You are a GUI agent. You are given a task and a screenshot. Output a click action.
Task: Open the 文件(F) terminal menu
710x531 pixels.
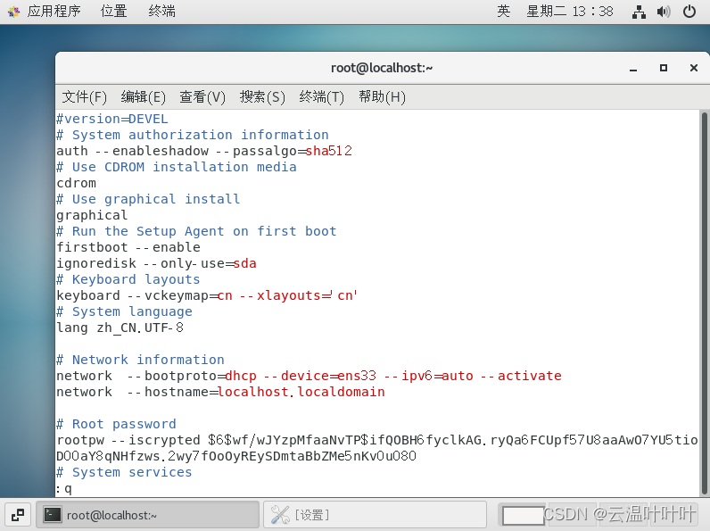84,97
